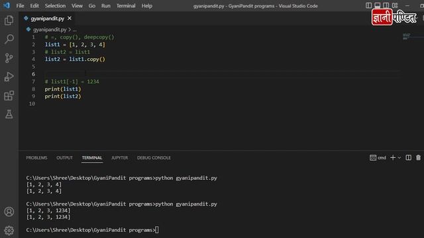Switch to the PROBLEMS panel tab
Image resolution: width=424 pixels, height=238 pixels.
36,158
